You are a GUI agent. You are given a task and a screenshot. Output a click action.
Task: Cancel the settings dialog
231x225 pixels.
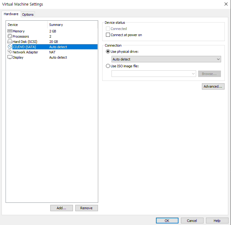[192, 221]
